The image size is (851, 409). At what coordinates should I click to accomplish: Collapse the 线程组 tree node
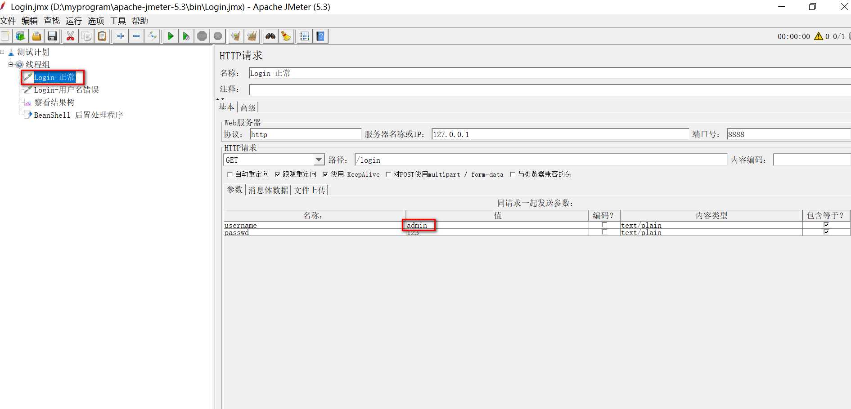pos(10,65)
